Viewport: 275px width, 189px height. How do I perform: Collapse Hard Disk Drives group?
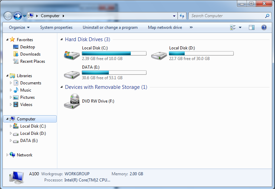(61, 39)
